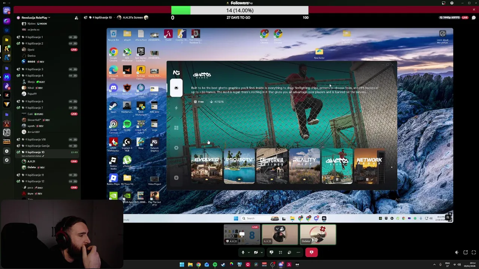This screenshot has height=269, width=479.
Task: Select the Reality Rift pack thumbnail
Action: (304, 166)
